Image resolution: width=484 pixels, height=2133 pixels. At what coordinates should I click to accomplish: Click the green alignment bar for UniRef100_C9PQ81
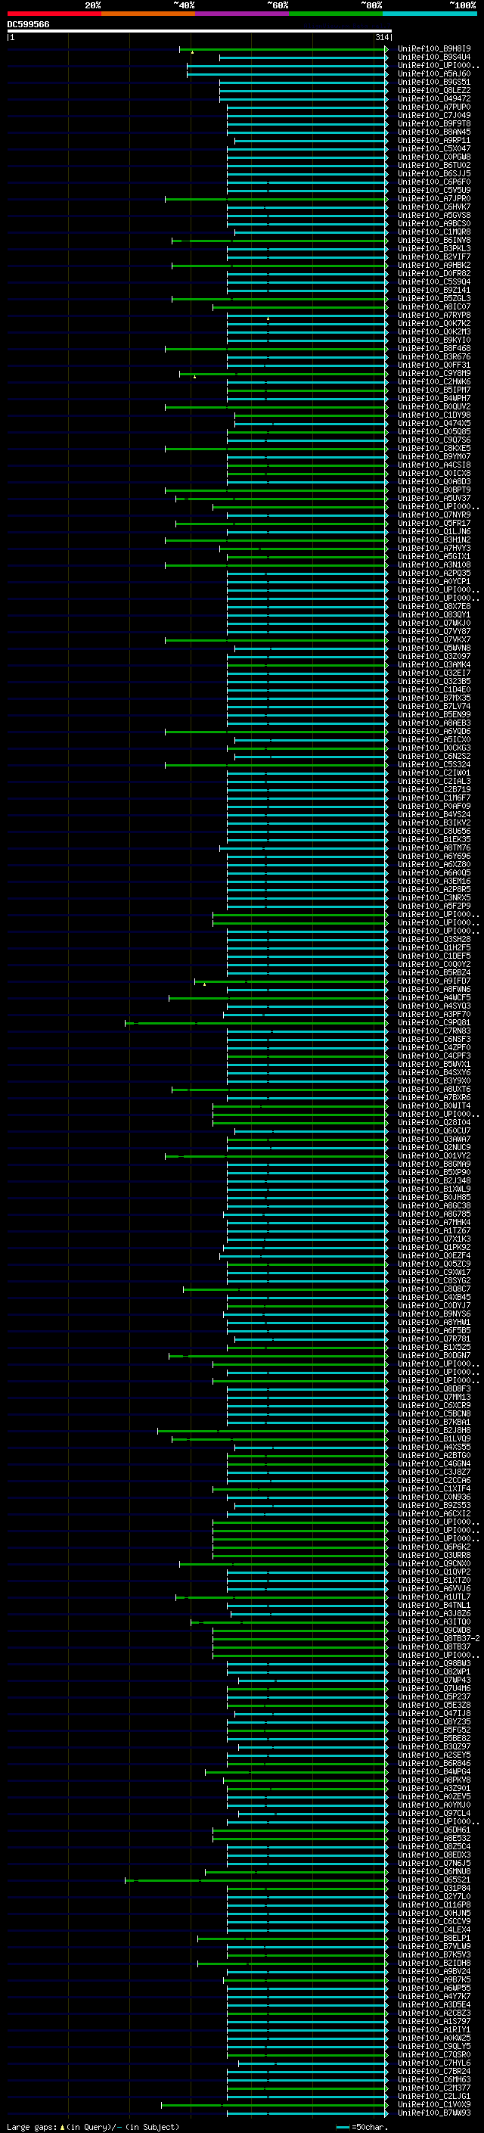coord(256,1023)
